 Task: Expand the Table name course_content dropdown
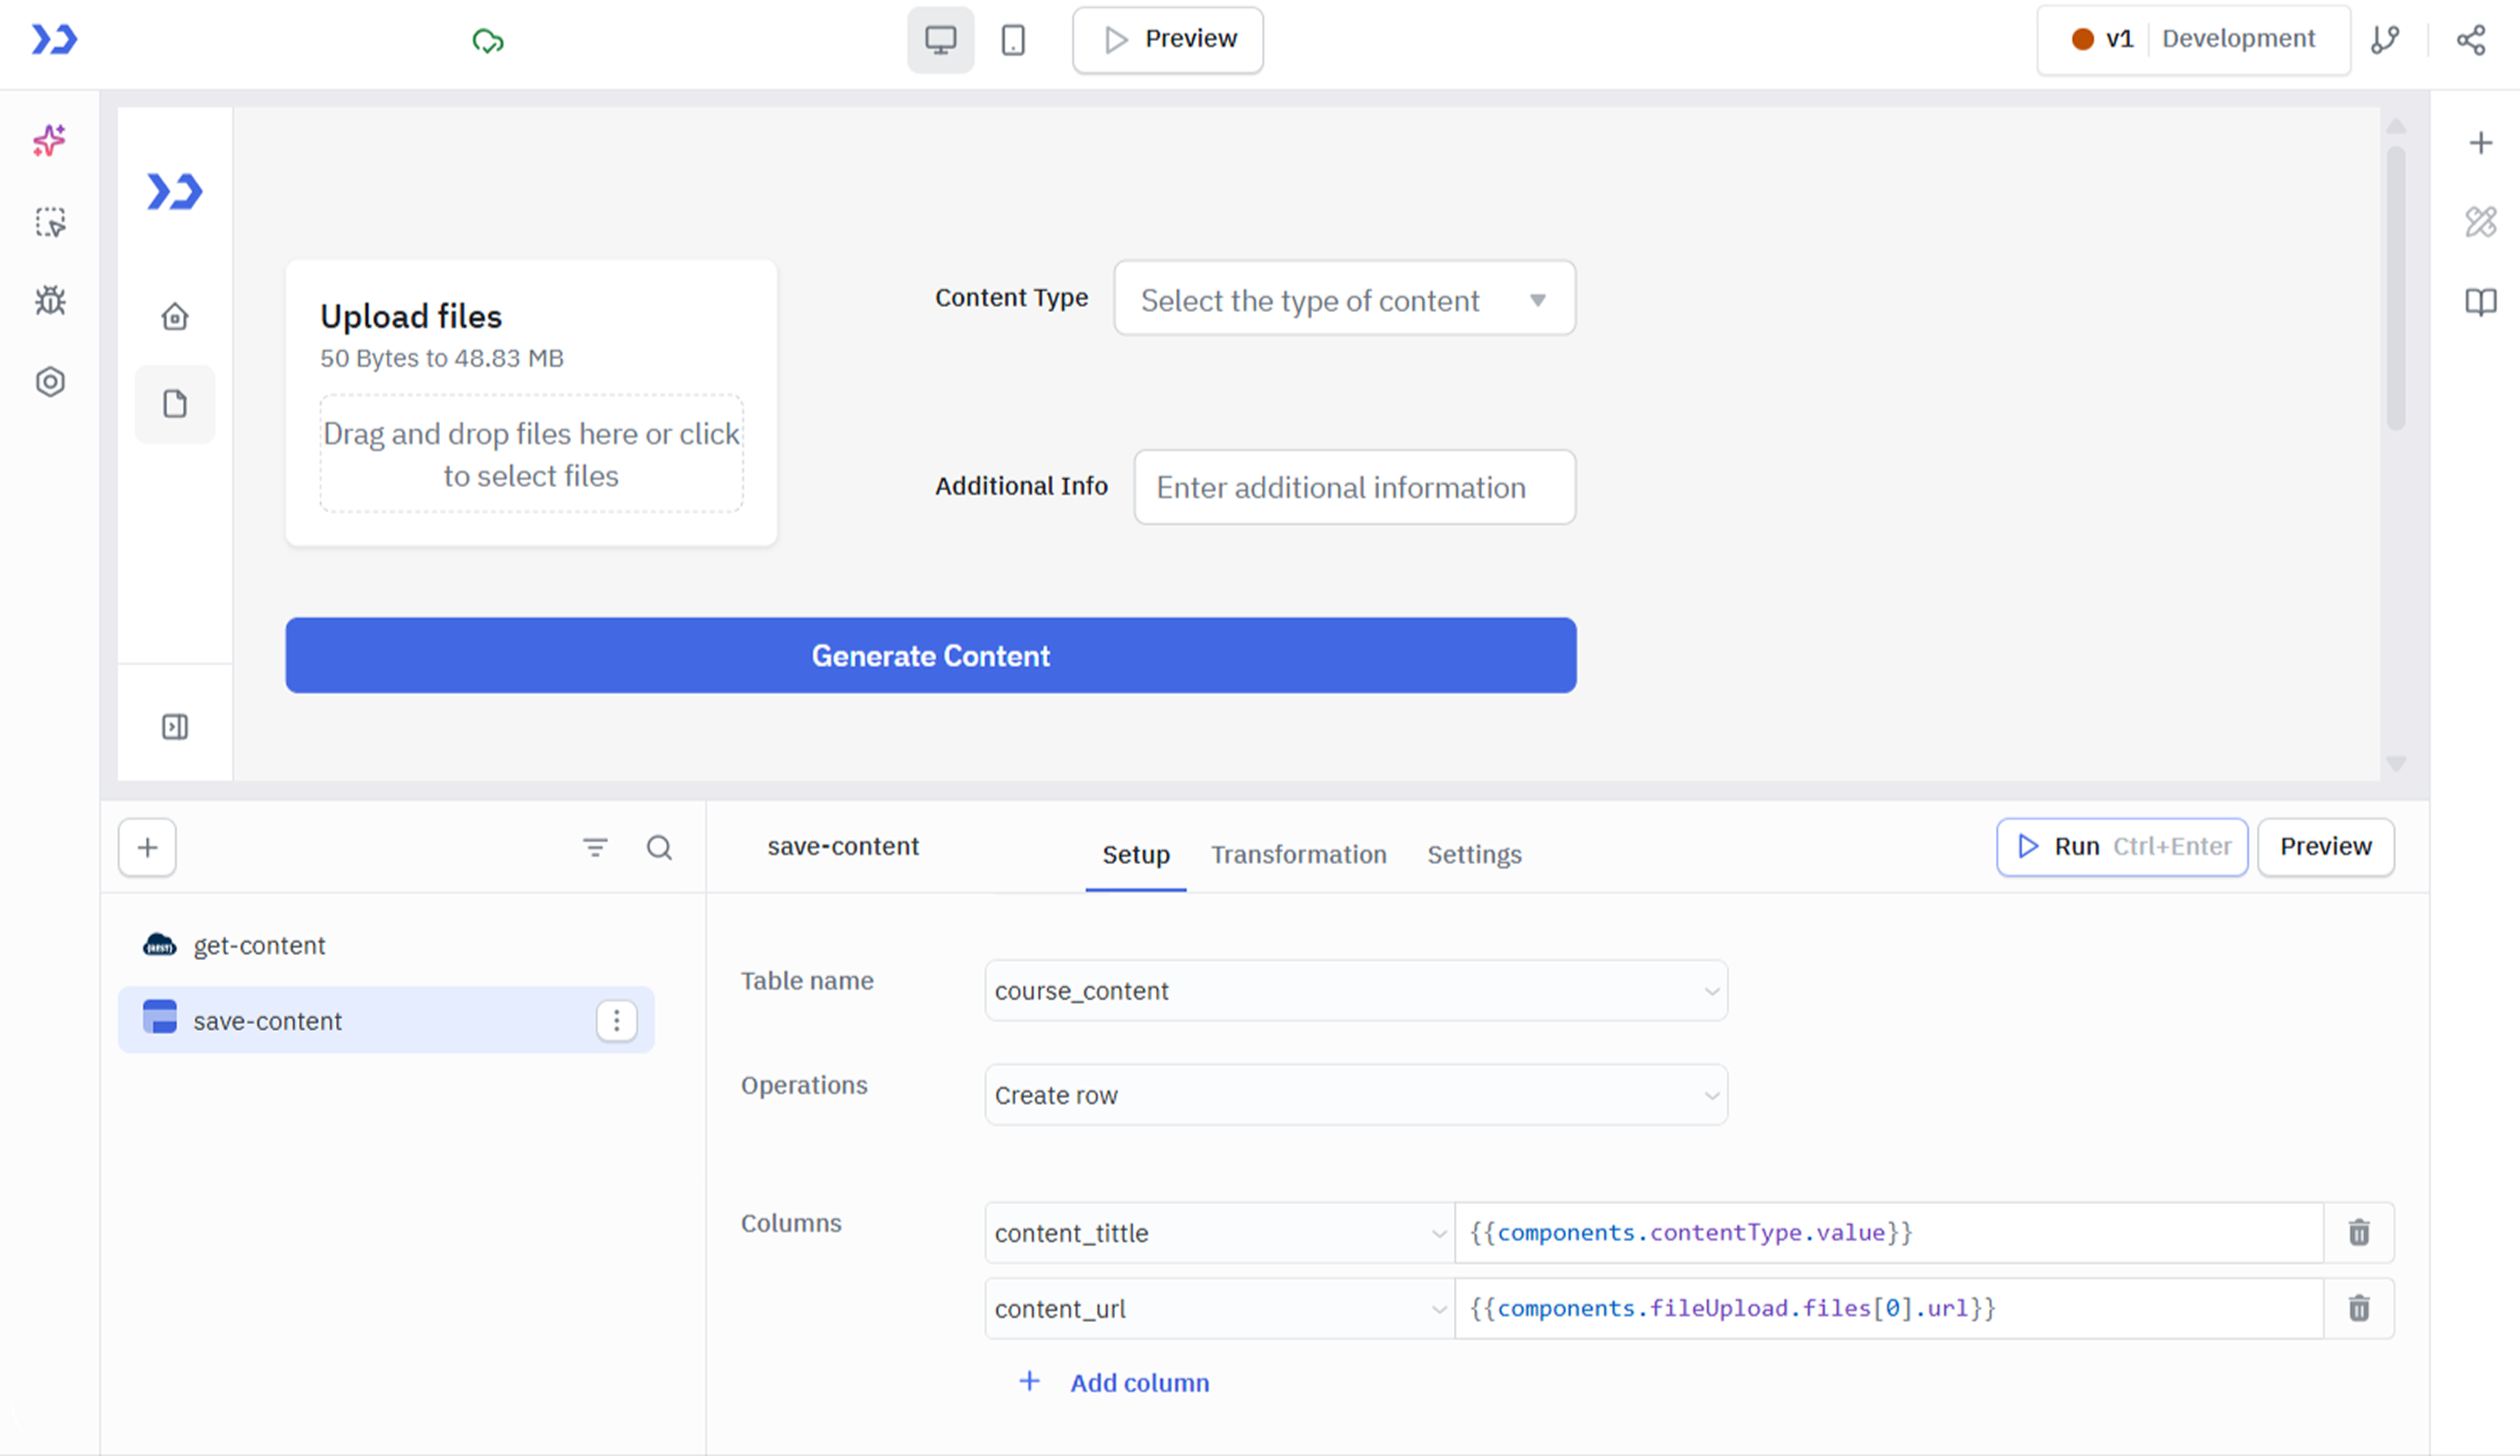coord(1355,991)
